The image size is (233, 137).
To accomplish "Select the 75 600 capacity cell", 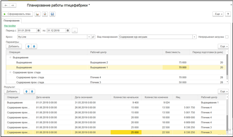I will click(x=176, y=63).
